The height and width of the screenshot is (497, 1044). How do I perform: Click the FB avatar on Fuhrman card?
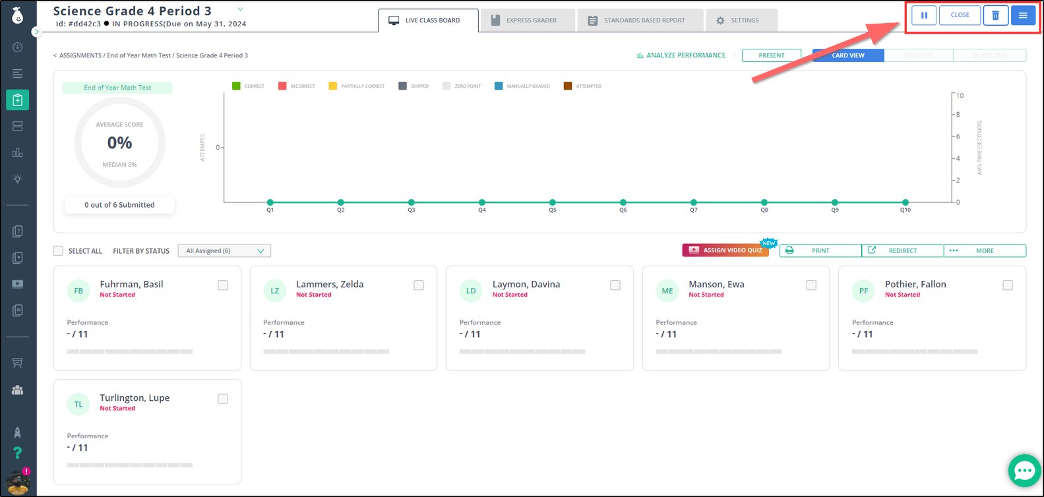[78, 291]
